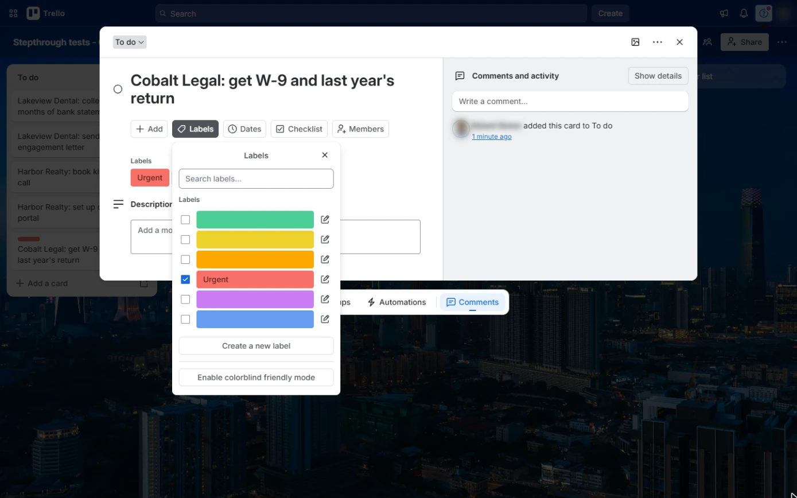
Task: Edit the green label with pencil icon
Action: click(325, 220)
